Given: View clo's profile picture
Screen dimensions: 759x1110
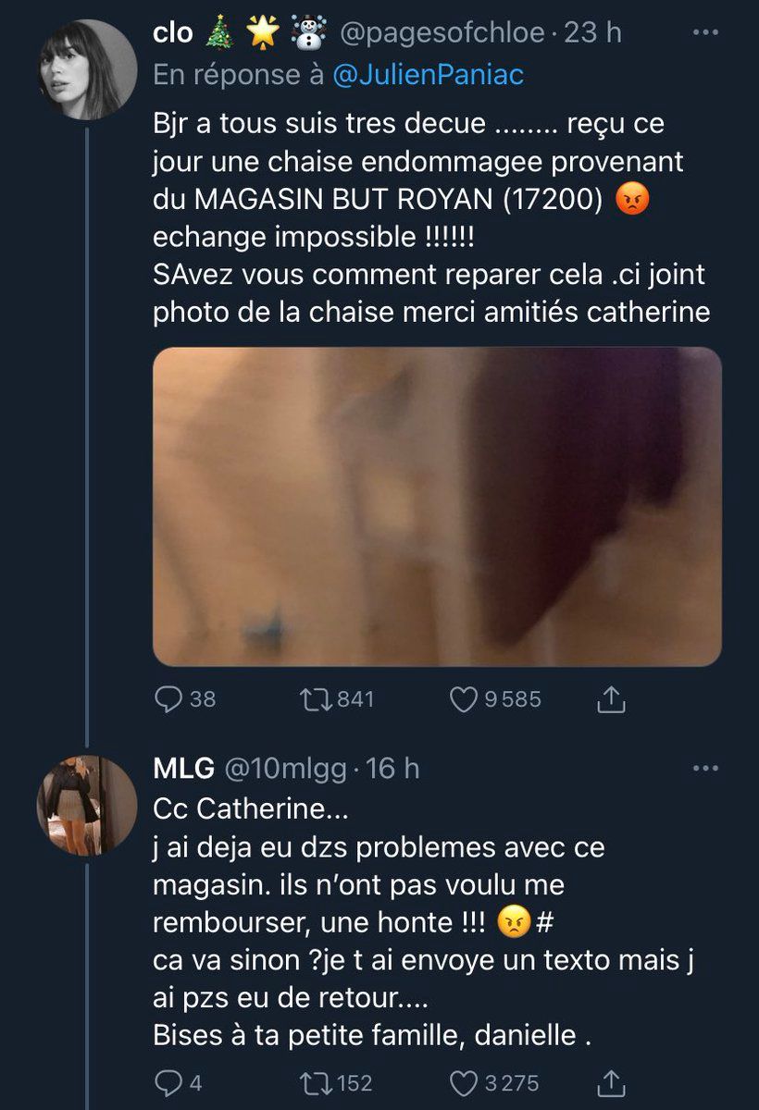Looking at the screenshot, I should click(86, 70).
